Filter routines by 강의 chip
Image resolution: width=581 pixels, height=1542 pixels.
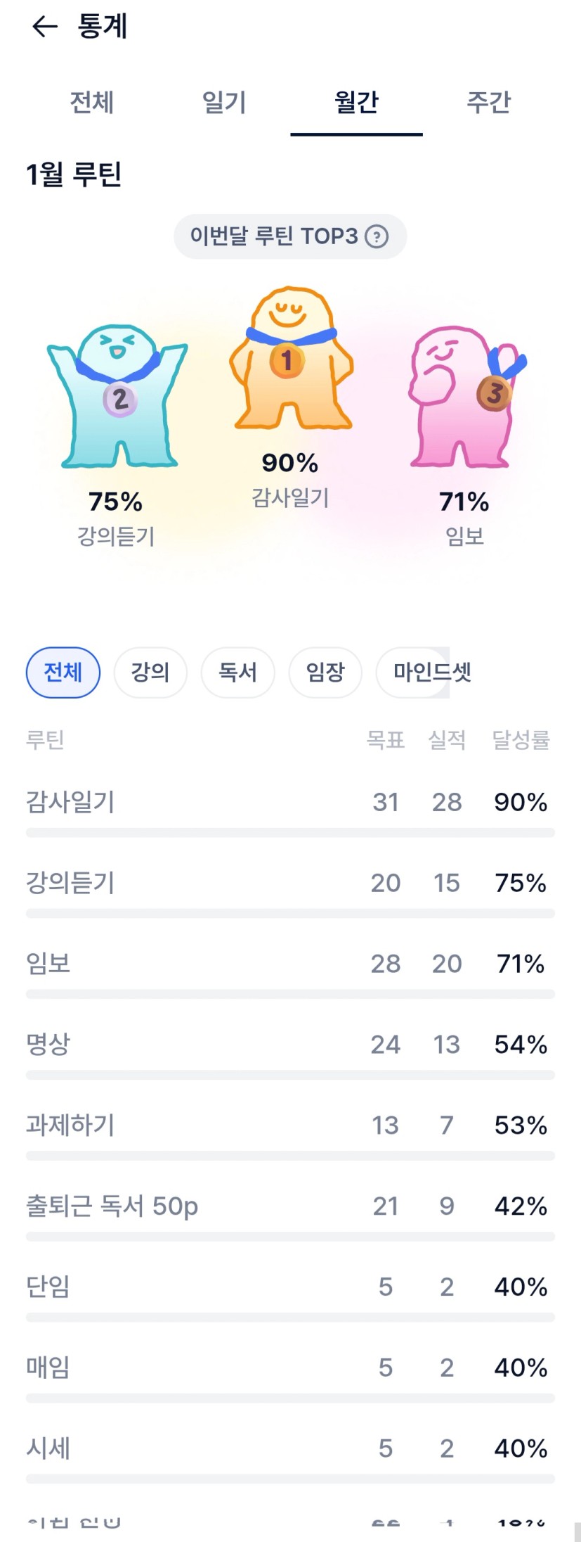(150, 673)
